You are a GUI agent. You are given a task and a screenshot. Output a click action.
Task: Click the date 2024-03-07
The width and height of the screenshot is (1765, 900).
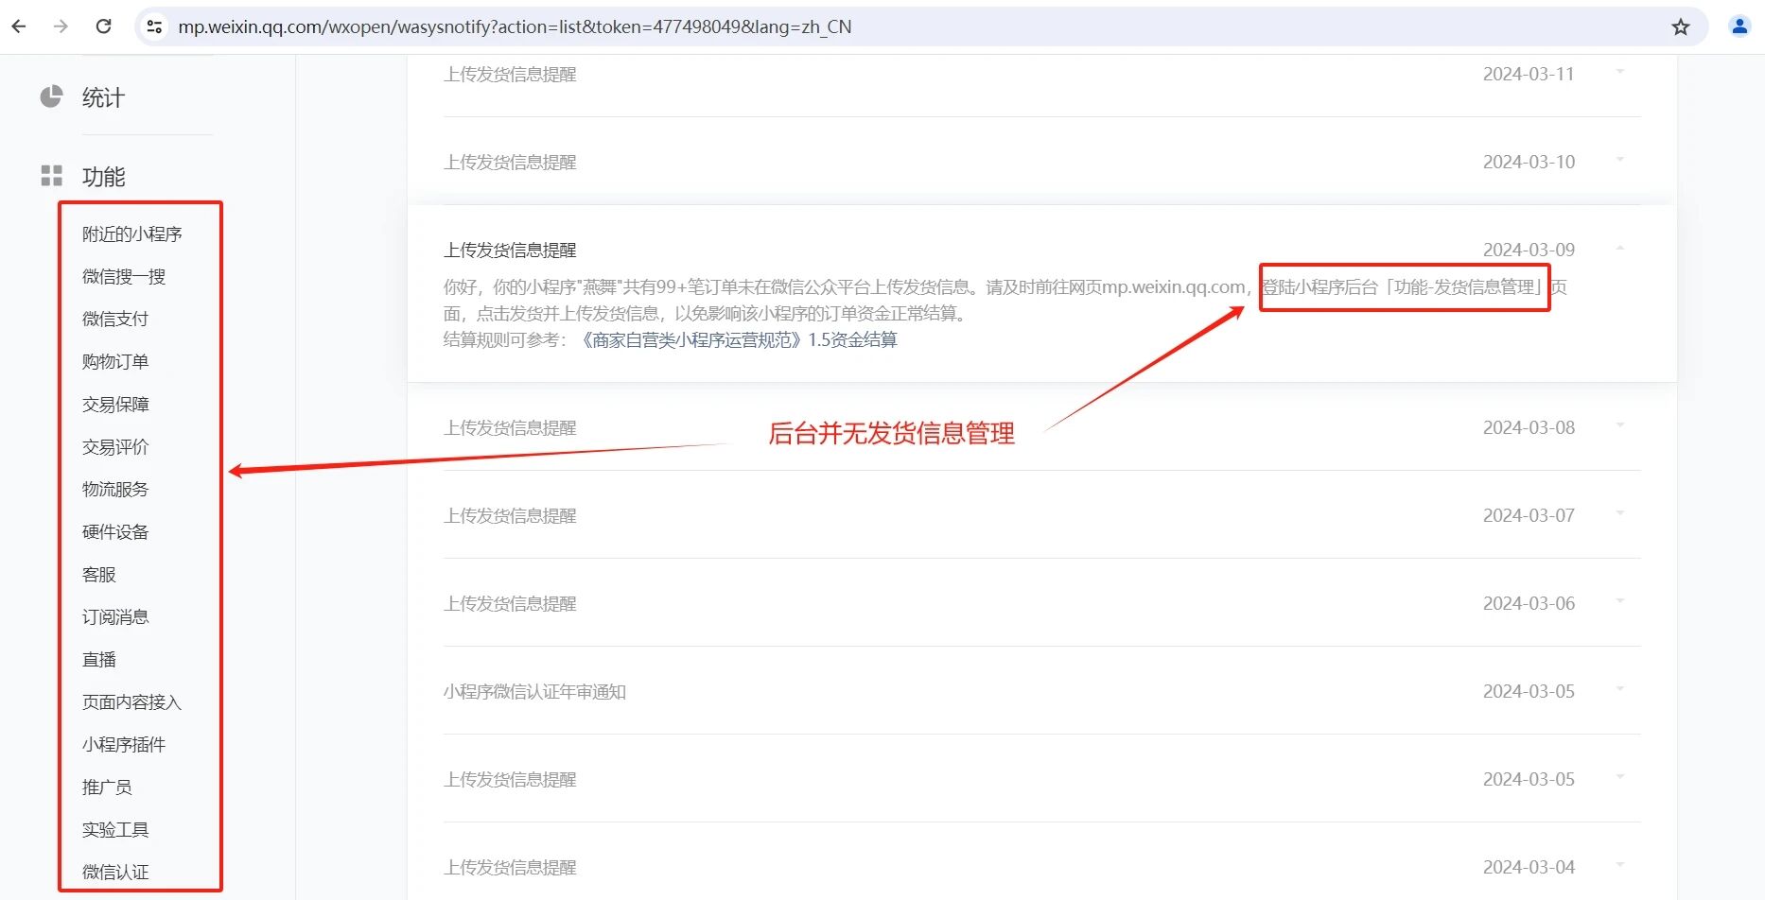pos(1529,515)
